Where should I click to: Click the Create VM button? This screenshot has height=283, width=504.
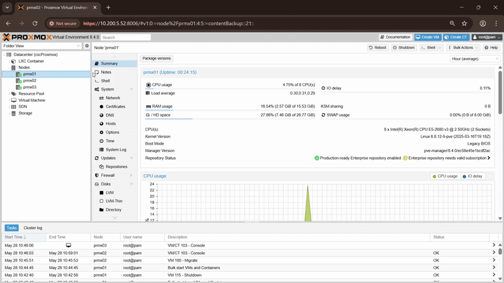[428, 37]
